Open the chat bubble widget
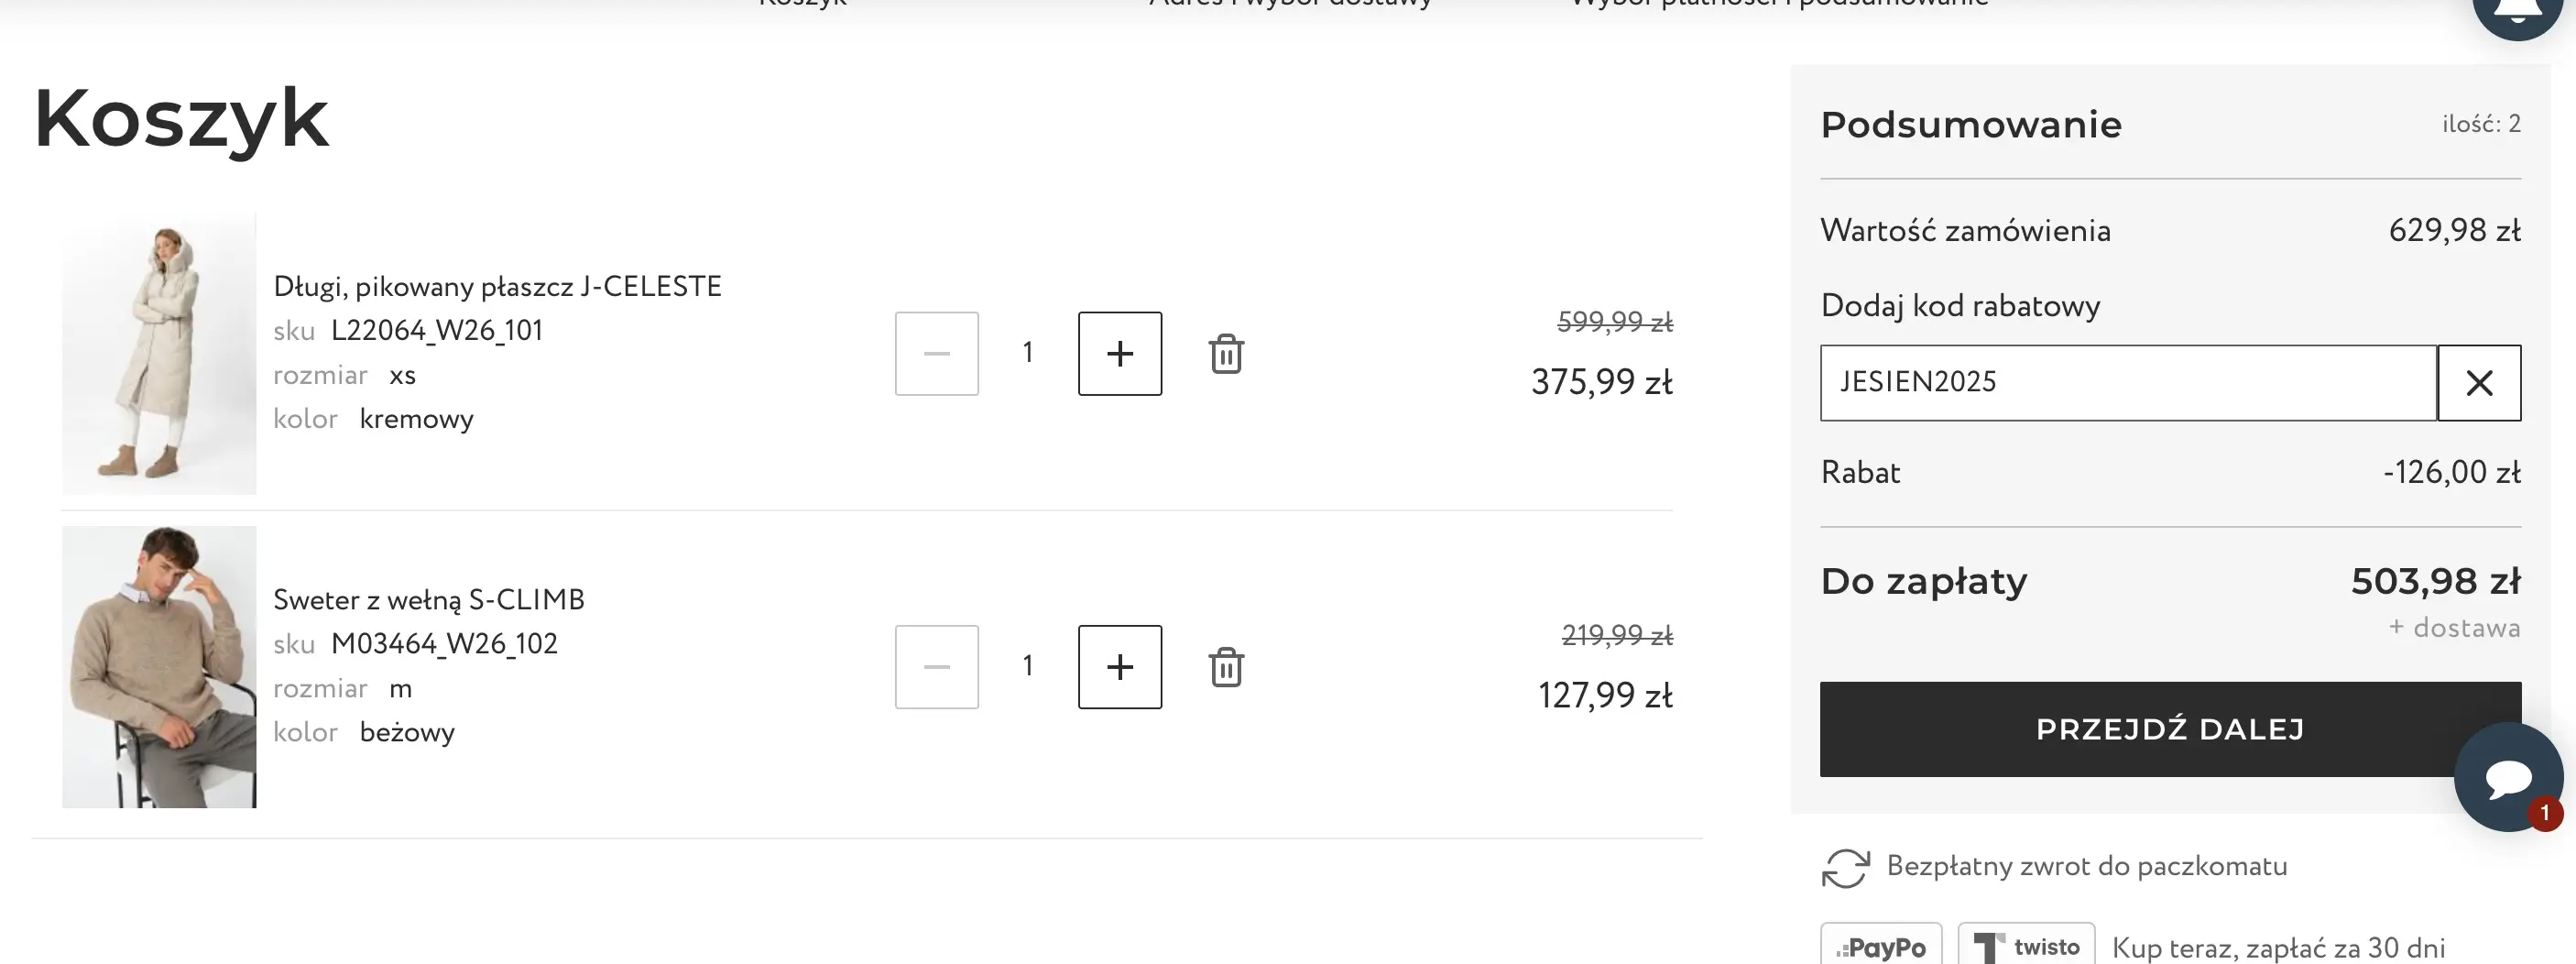Viewport: 2576px width, 964px height. (2507, 777)
